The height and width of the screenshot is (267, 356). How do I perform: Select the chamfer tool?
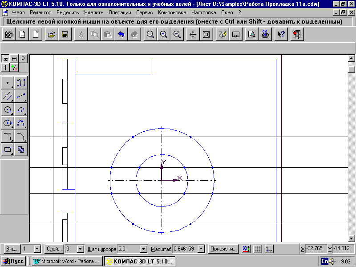pos(8,136)
